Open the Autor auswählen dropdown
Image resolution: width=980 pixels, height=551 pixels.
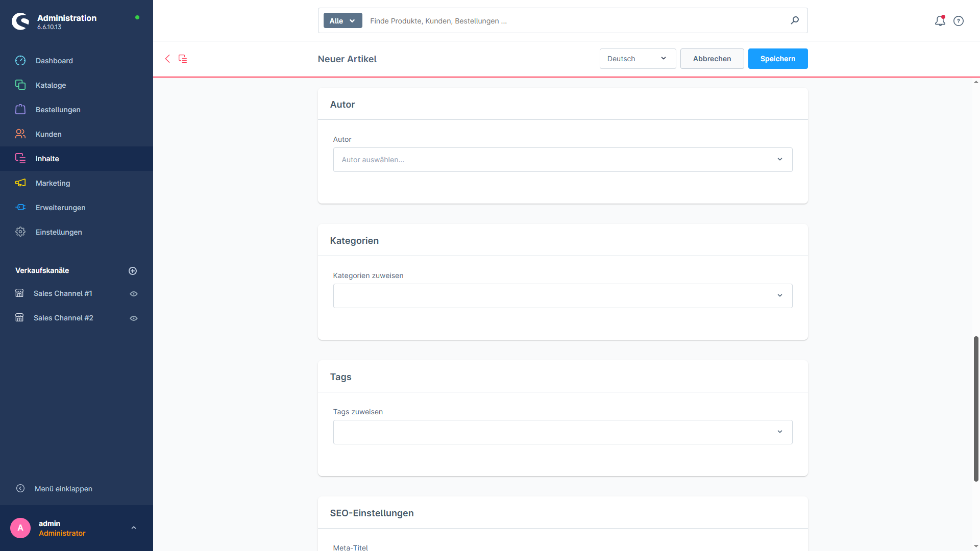click(x=562, y=160)
